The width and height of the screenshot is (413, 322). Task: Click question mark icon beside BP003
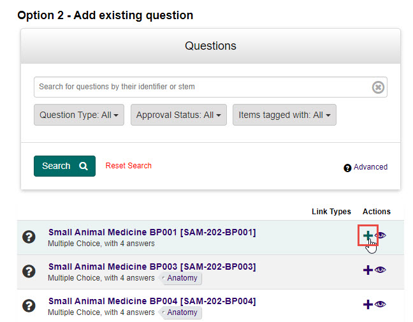click(x=29, y=272)
